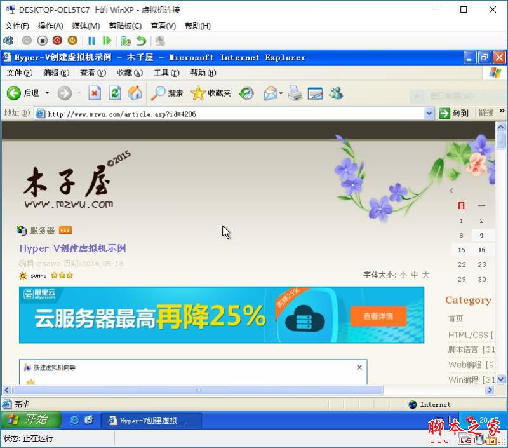Click the 查看详情 button on banner
Viewport: 508px width, 448px height.
tap(378, 316)
